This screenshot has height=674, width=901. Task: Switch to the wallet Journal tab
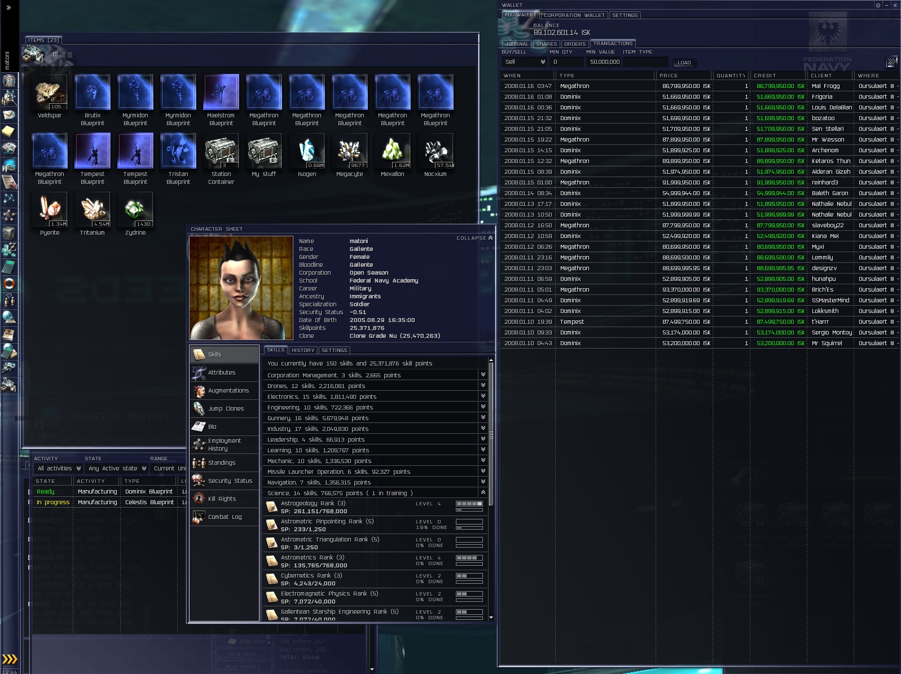coord(517,43)
